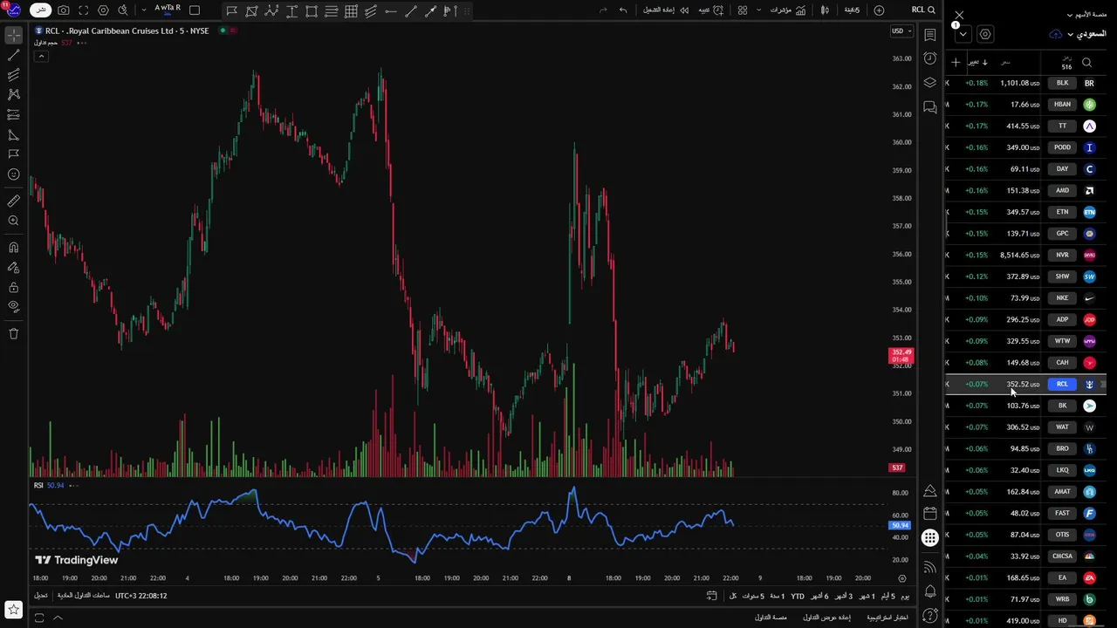This screenshot has height=628, width=1117.
Task: Close the watchlist panel with X
Action: point(959,15)
